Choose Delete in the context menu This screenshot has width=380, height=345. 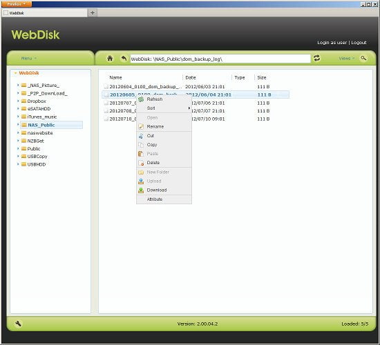164,163
